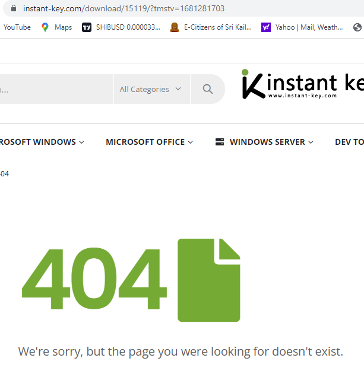
Task: Expand the Microsoft Office menu
Action: point(149,142)
